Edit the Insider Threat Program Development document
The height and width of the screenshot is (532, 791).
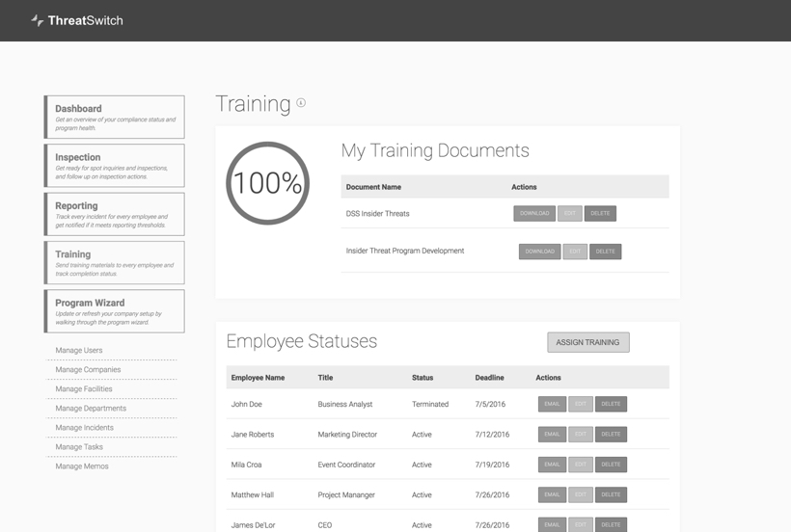click(x=575, y=252)
